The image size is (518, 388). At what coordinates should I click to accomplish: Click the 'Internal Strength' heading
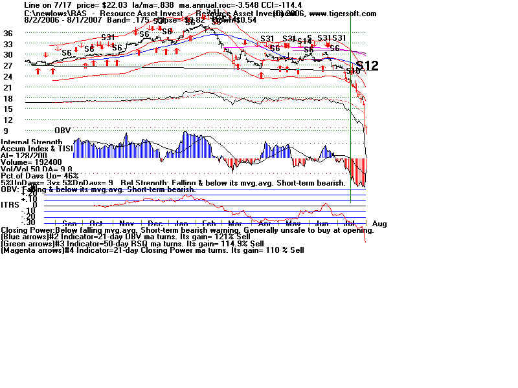click(x=32, y=142)
